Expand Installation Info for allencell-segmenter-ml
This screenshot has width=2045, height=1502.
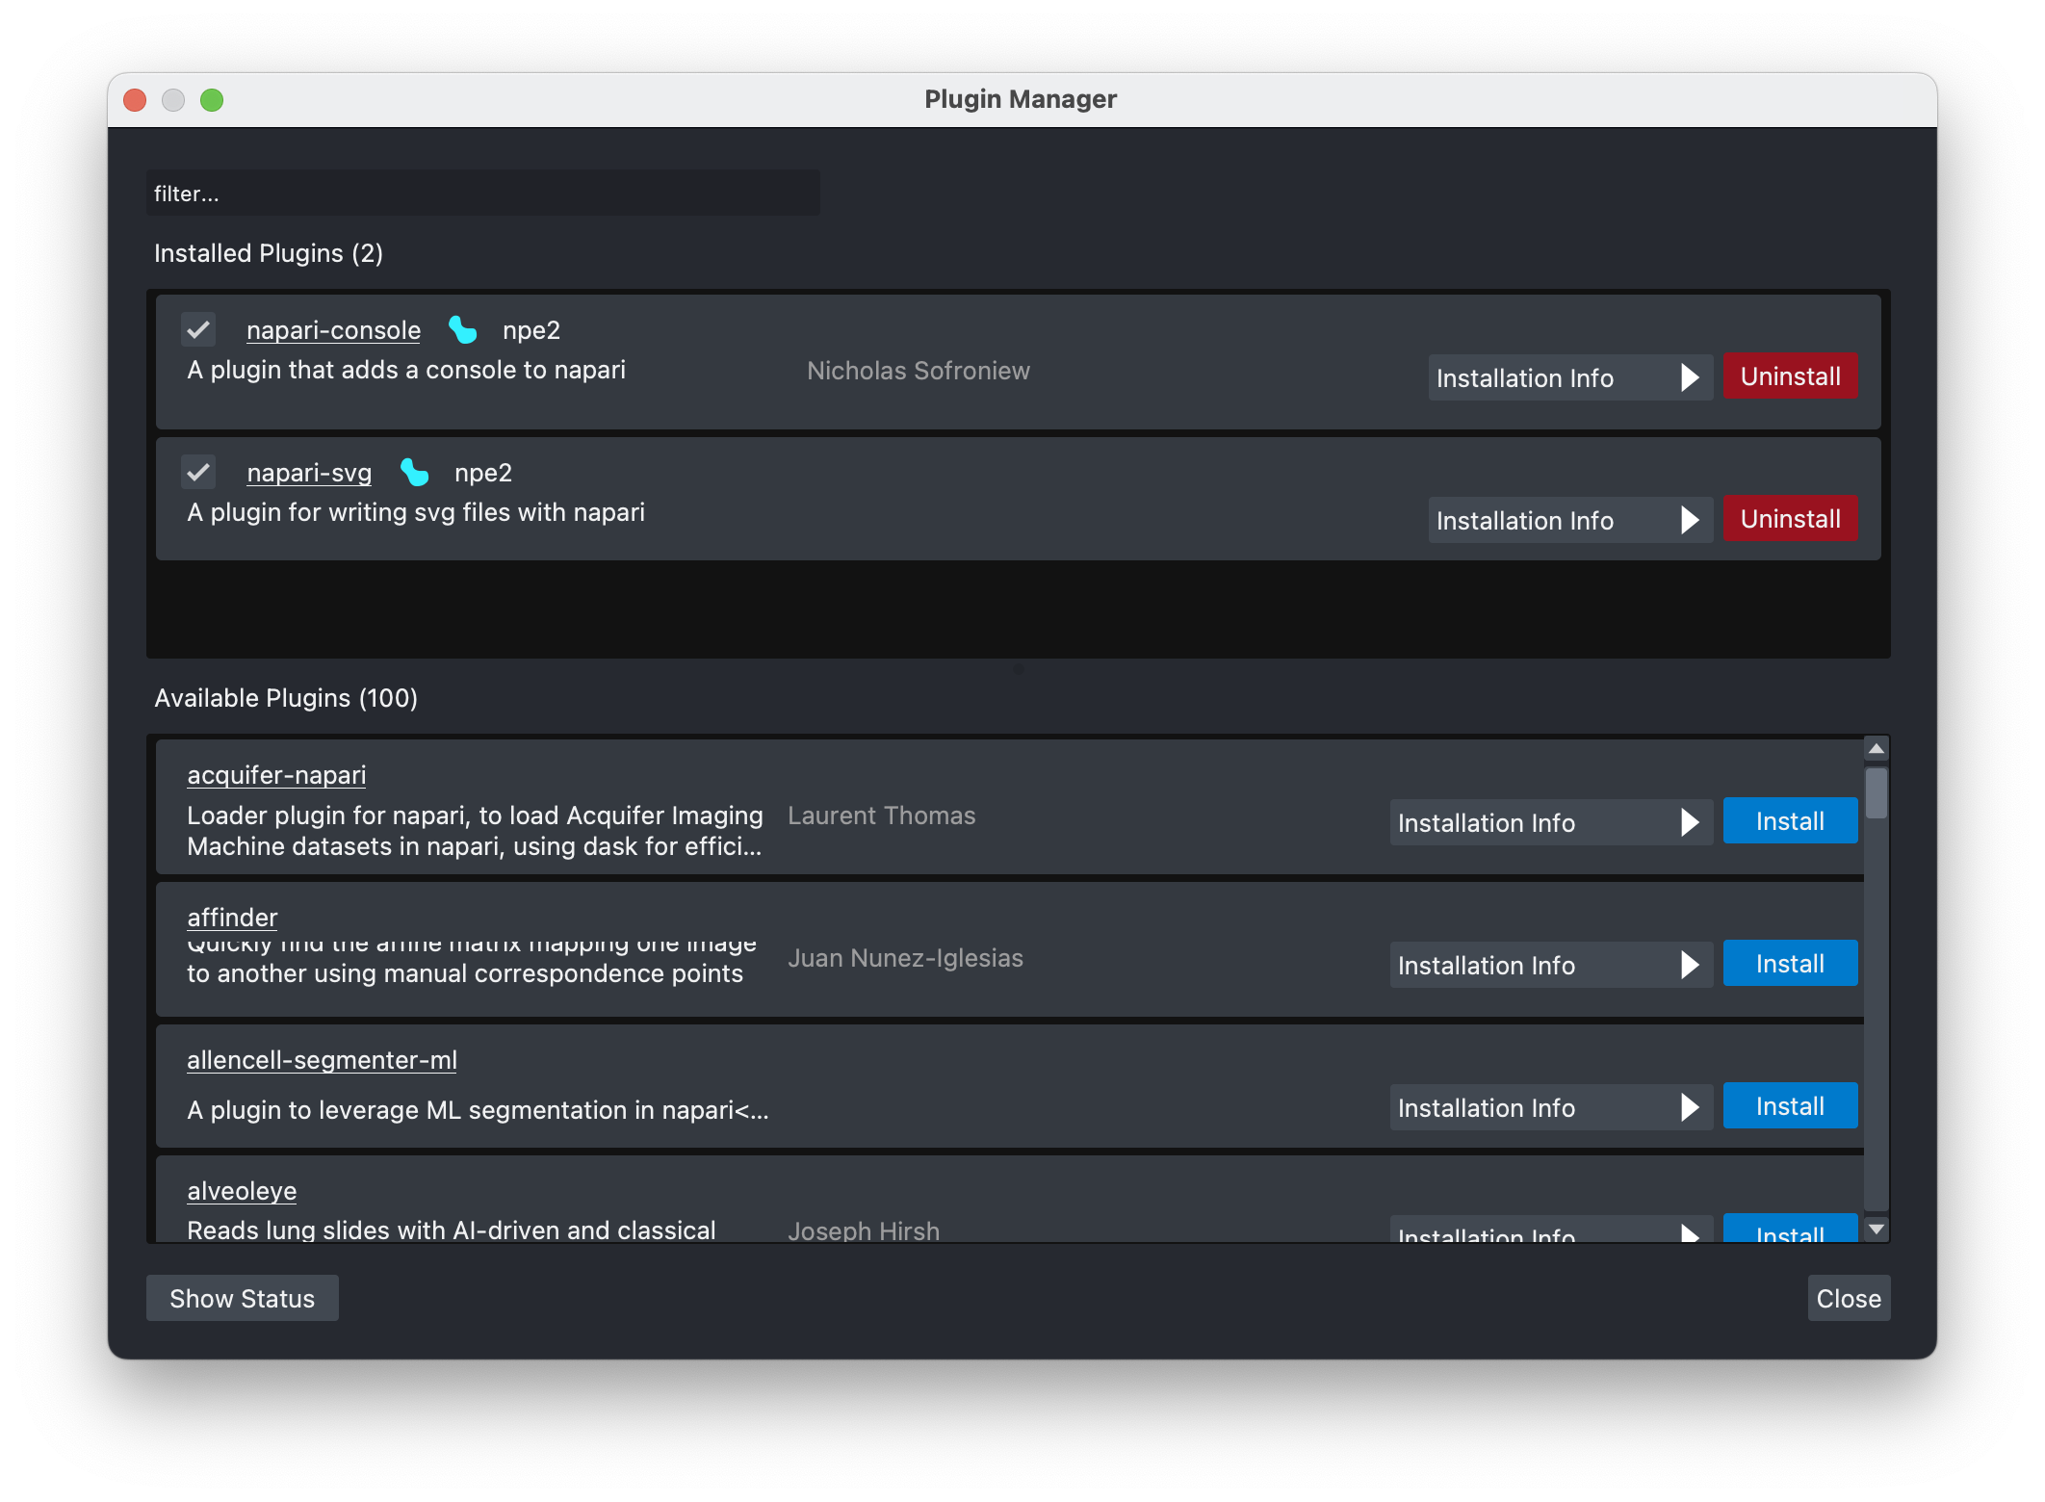tap(1550, 1107)
